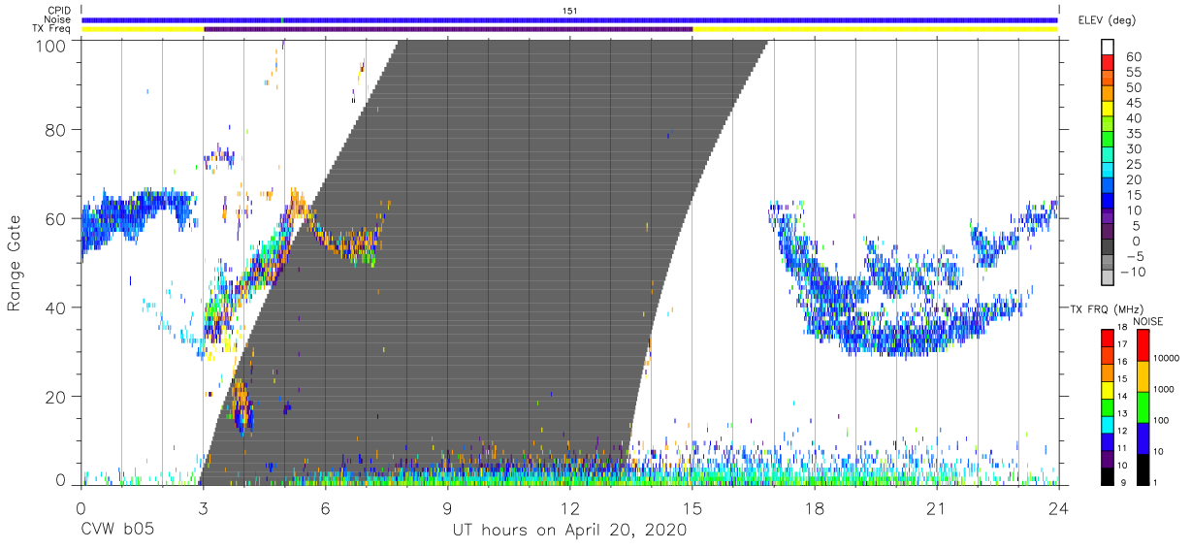Select the purple TX Freq strip segment
Image resolution: width=1191 pixels, height=550 pixels.
pyautogui.click(x=448, y=29)
